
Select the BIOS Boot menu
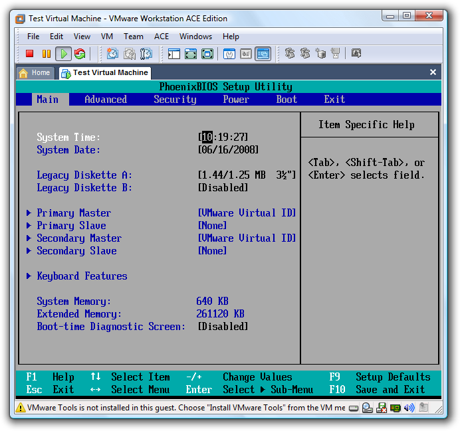coord(287,100)
